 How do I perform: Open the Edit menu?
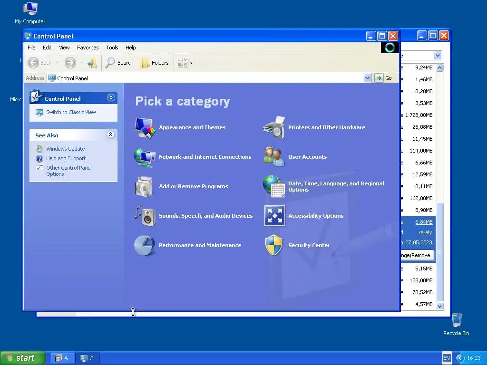click(47, 48)
